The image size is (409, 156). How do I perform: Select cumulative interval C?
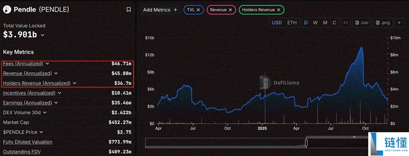point(334,23)
